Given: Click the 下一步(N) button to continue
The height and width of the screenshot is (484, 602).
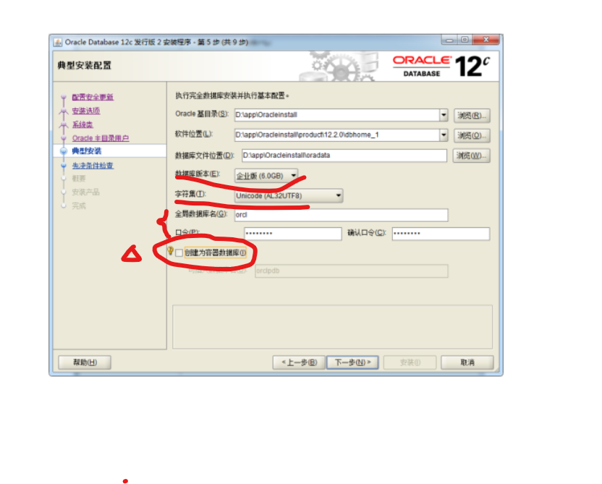Looking at the screenshot, I should (352, 362).
